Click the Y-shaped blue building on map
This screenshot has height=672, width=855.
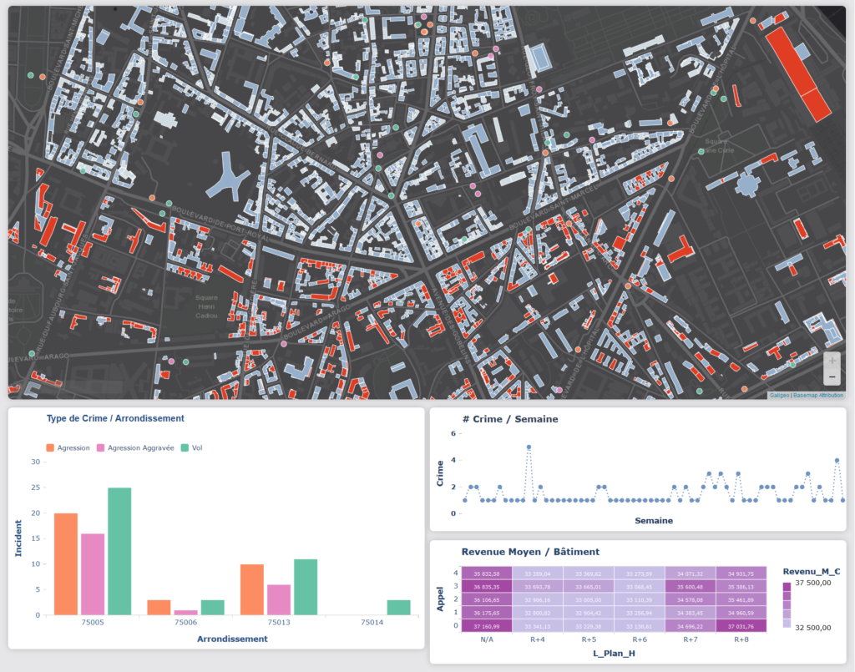click(x=229, y=179)
